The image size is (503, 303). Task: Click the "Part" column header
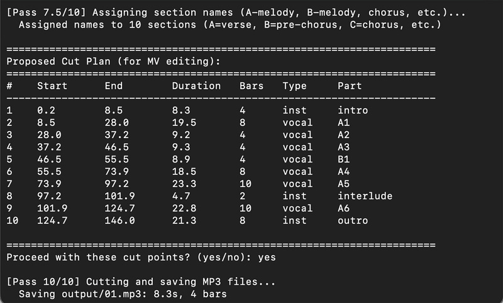click(350, 85)
